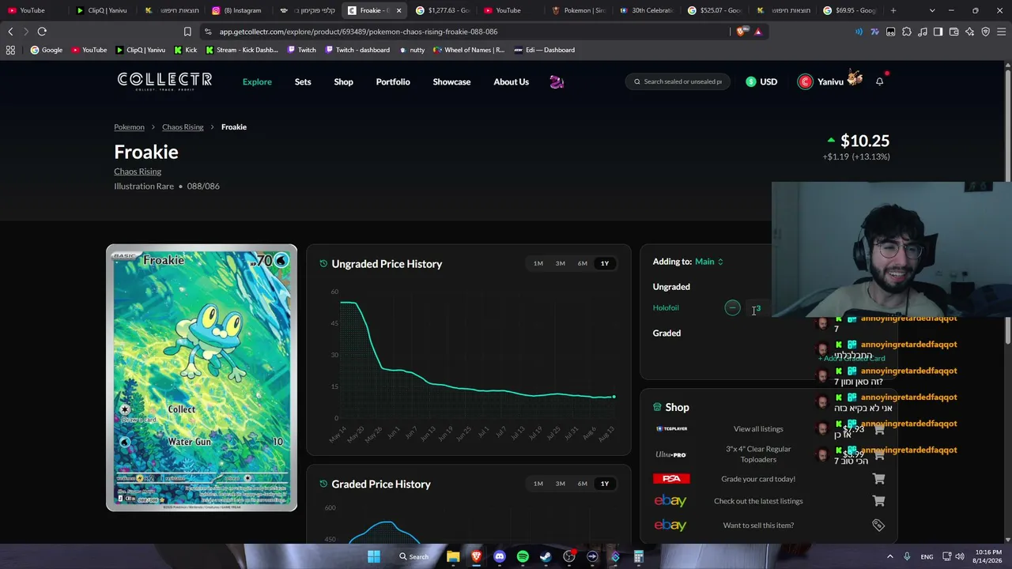Click the TCGplayer logo in Shop
This screenshot has width=1012, height=569.
[x=671, y=429]
